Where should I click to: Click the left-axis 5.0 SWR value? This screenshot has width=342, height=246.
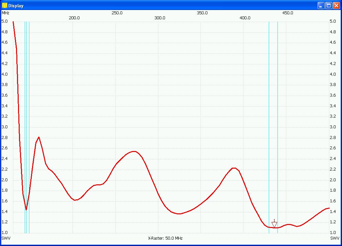(5, 21)
